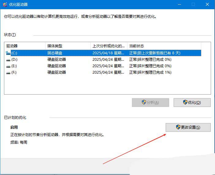
Task: Select the (D:) drive icon
Action: [x=8, y=60]
